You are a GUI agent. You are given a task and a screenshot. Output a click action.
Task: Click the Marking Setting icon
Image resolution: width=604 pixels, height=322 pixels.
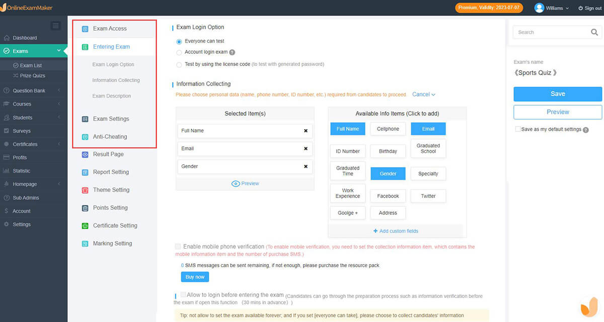85,243
